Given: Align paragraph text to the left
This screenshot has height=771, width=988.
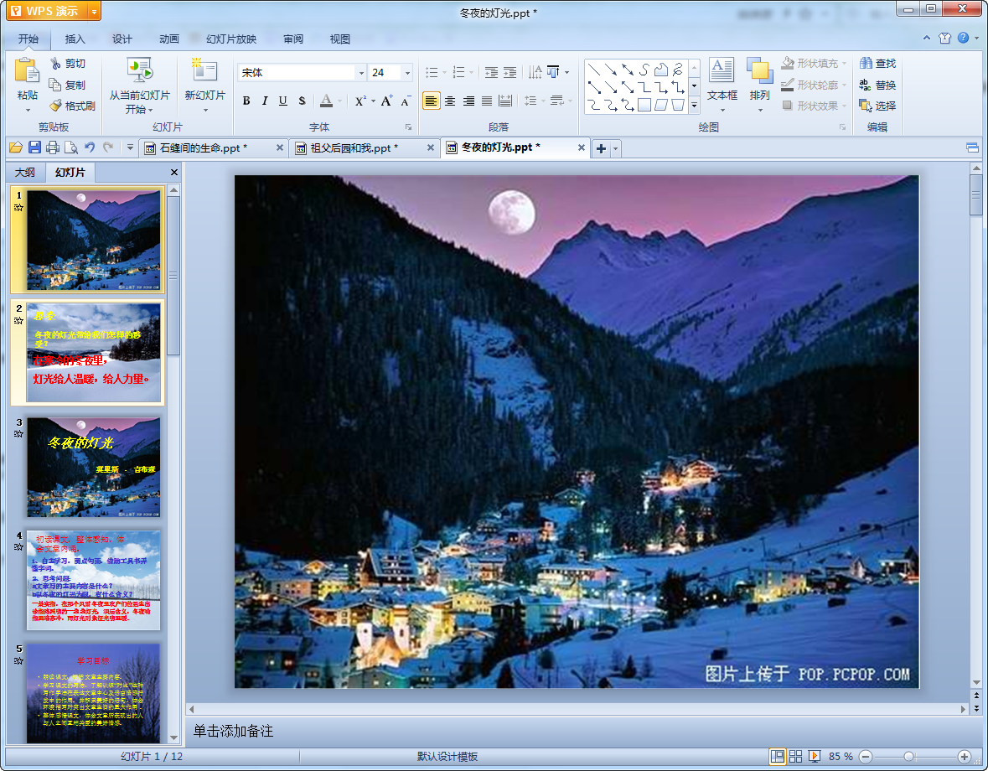Looking at the screenshot, I should coord(432,101).
